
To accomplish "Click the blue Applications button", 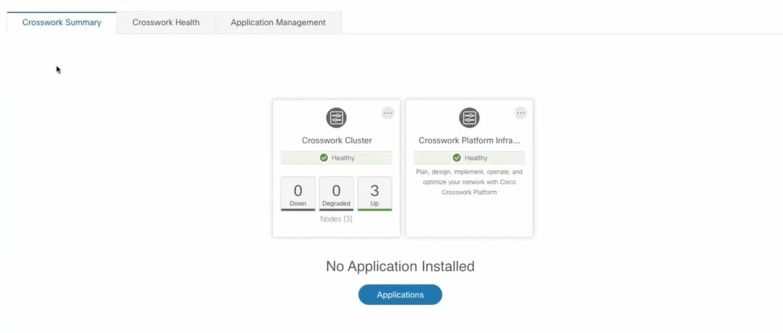I will point(400,294).
